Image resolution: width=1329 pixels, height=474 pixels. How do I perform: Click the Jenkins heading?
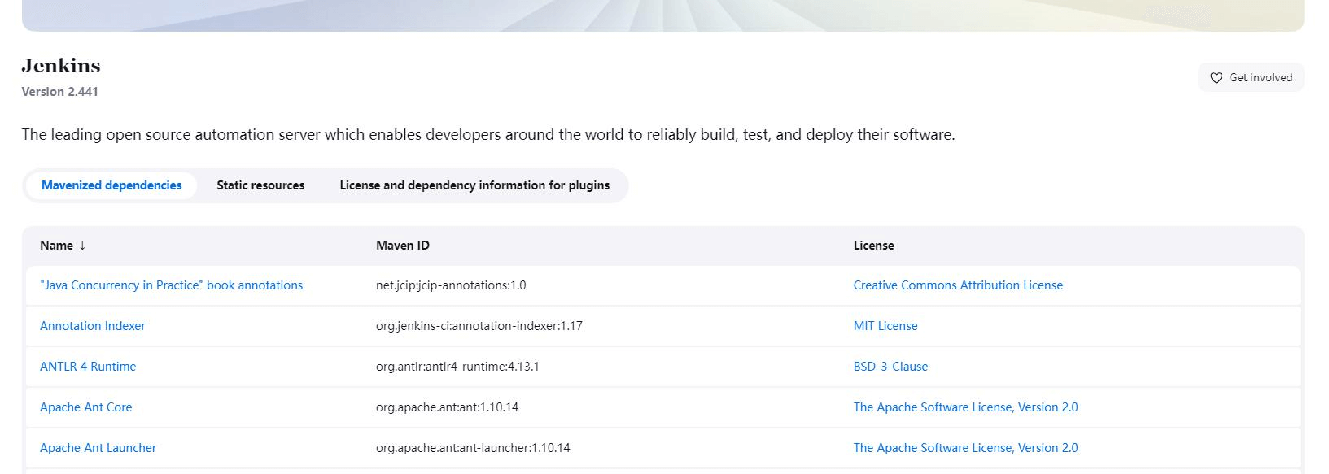61,66
